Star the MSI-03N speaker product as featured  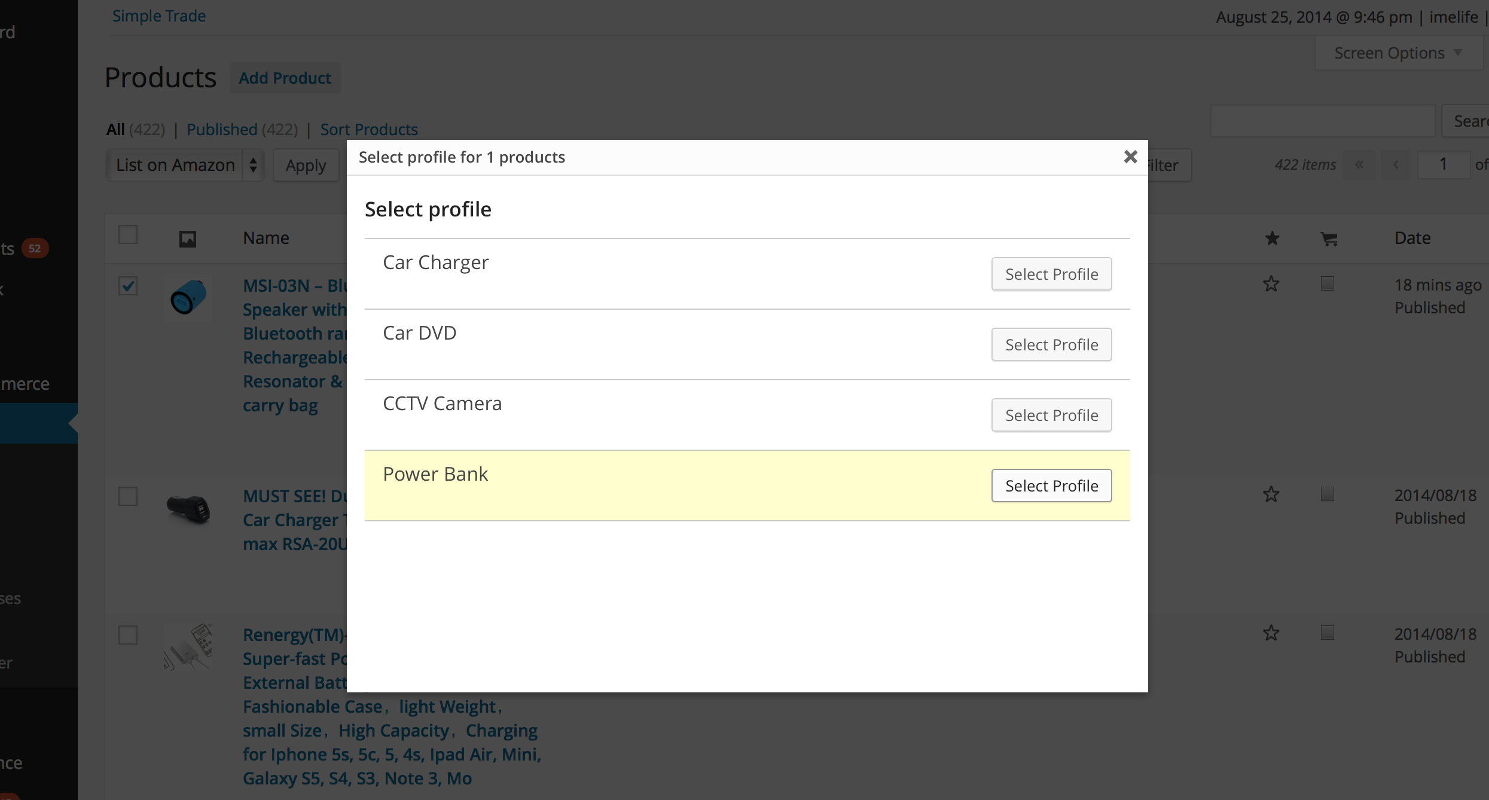(1271, 283)
